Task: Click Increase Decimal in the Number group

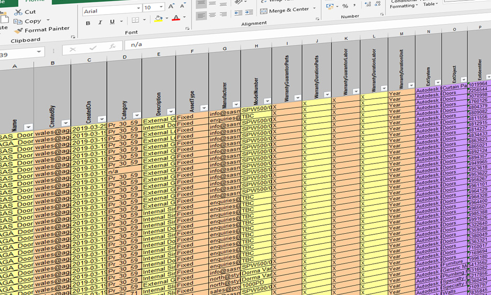Action: 368,4
